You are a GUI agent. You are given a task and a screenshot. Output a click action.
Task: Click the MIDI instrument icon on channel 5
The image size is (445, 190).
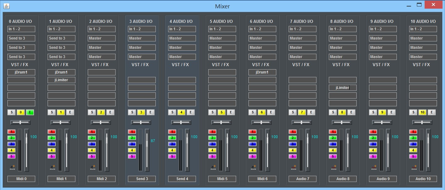pyautogui.click(x=213, y=167)
